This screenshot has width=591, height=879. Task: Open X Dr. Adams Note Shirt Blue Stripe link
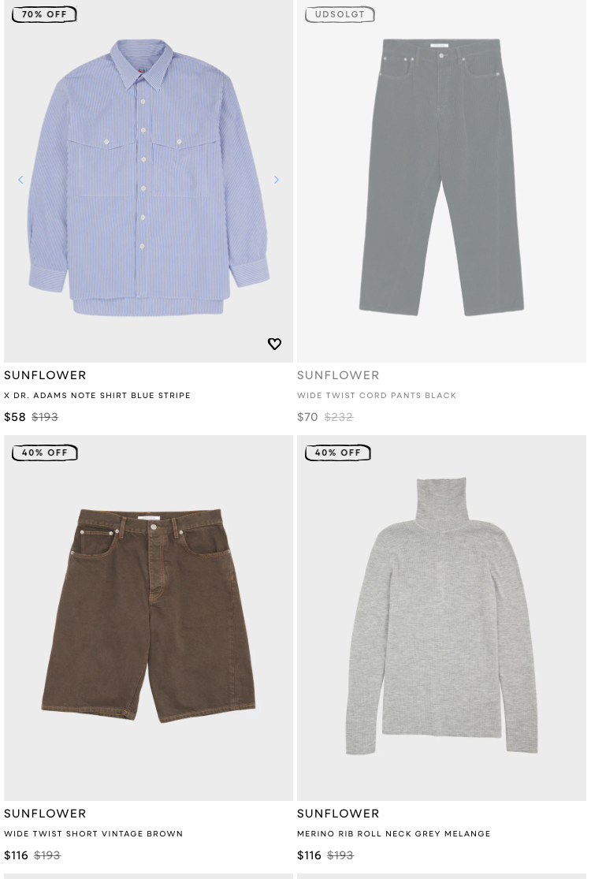point(98,395)
